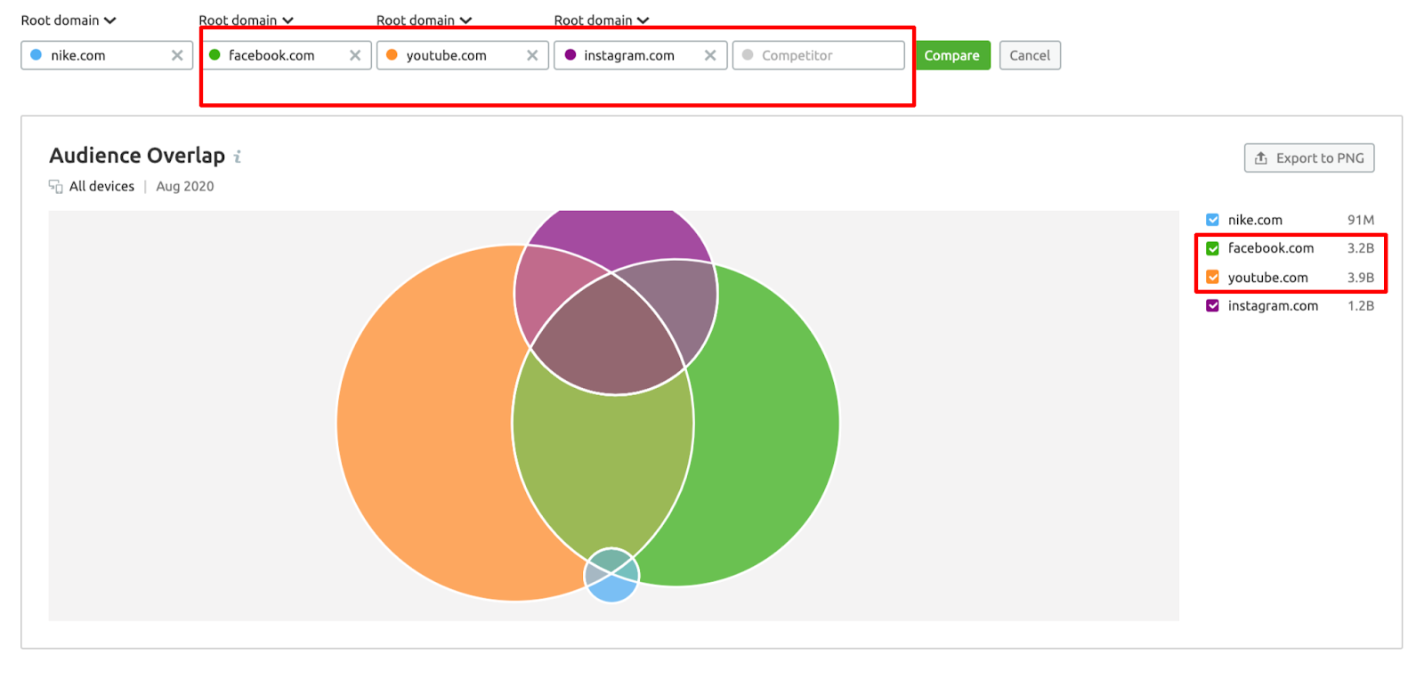Click the instagram.com domain input field
1424x679 pixels.
tap(640, 55)
